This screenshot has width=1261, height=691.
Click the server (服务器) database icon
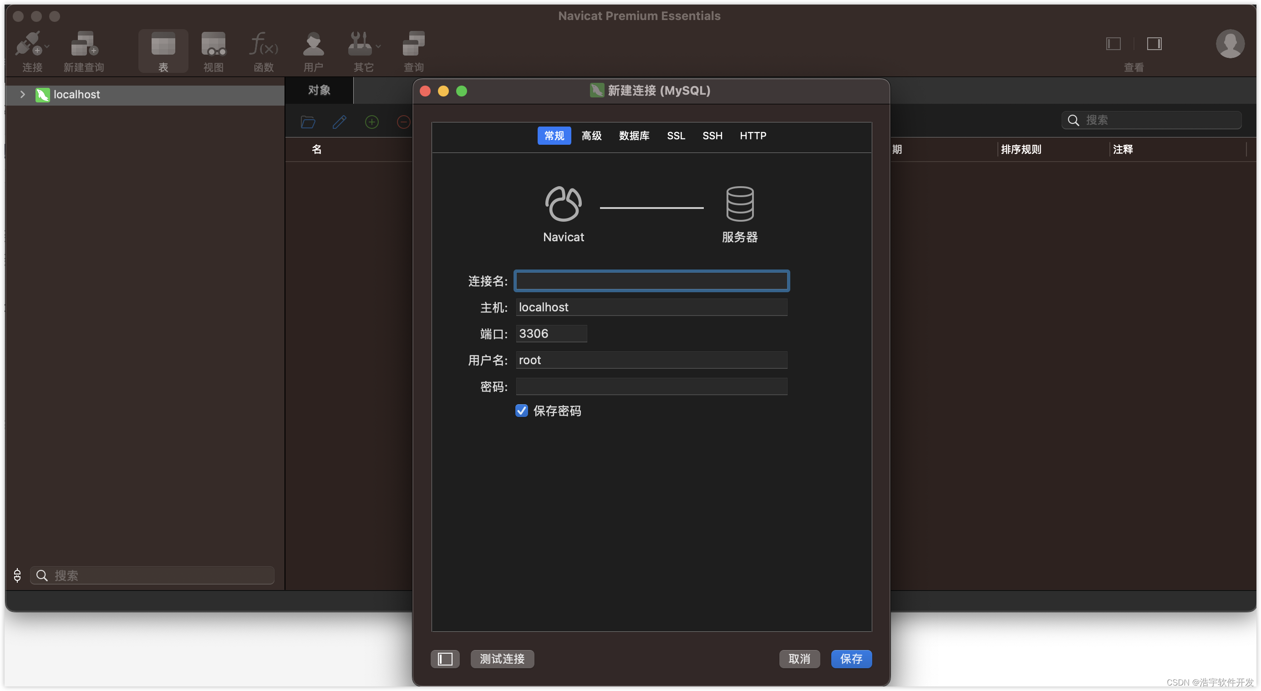click(x=740, y=203)
